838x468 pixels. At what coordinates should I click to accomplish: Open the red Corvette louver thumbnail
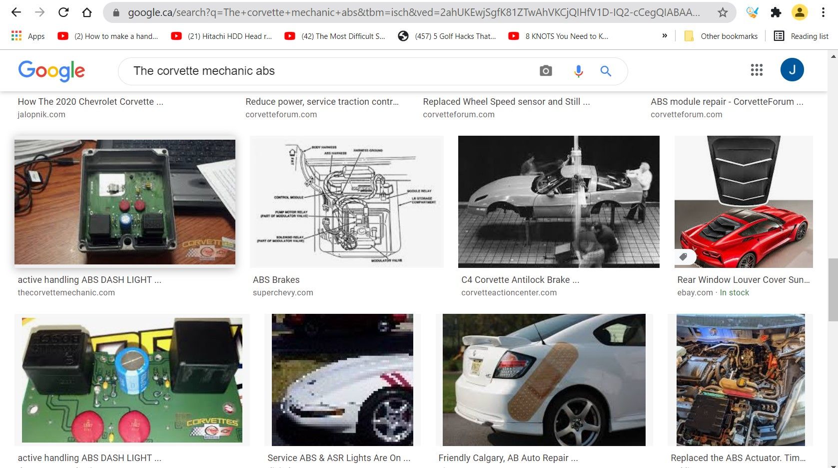(744, 202)
